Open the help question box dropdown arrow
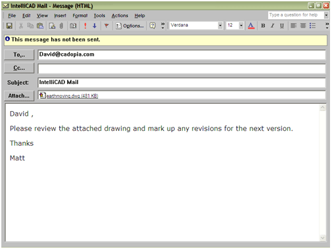 click(x=326, y=15)
